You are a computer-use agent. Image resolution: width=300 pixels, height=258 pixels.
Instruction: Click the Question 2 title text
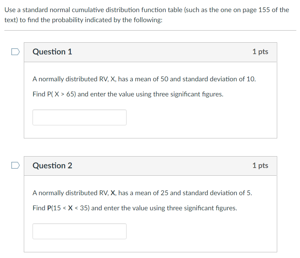(x=52, y=166)
